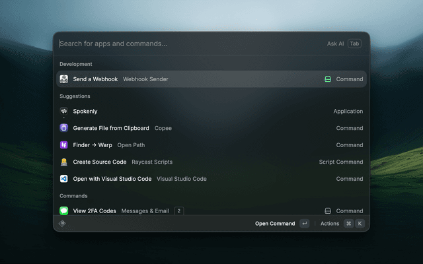
Task: Click the Suggestions section header
Action: [75, 96]
